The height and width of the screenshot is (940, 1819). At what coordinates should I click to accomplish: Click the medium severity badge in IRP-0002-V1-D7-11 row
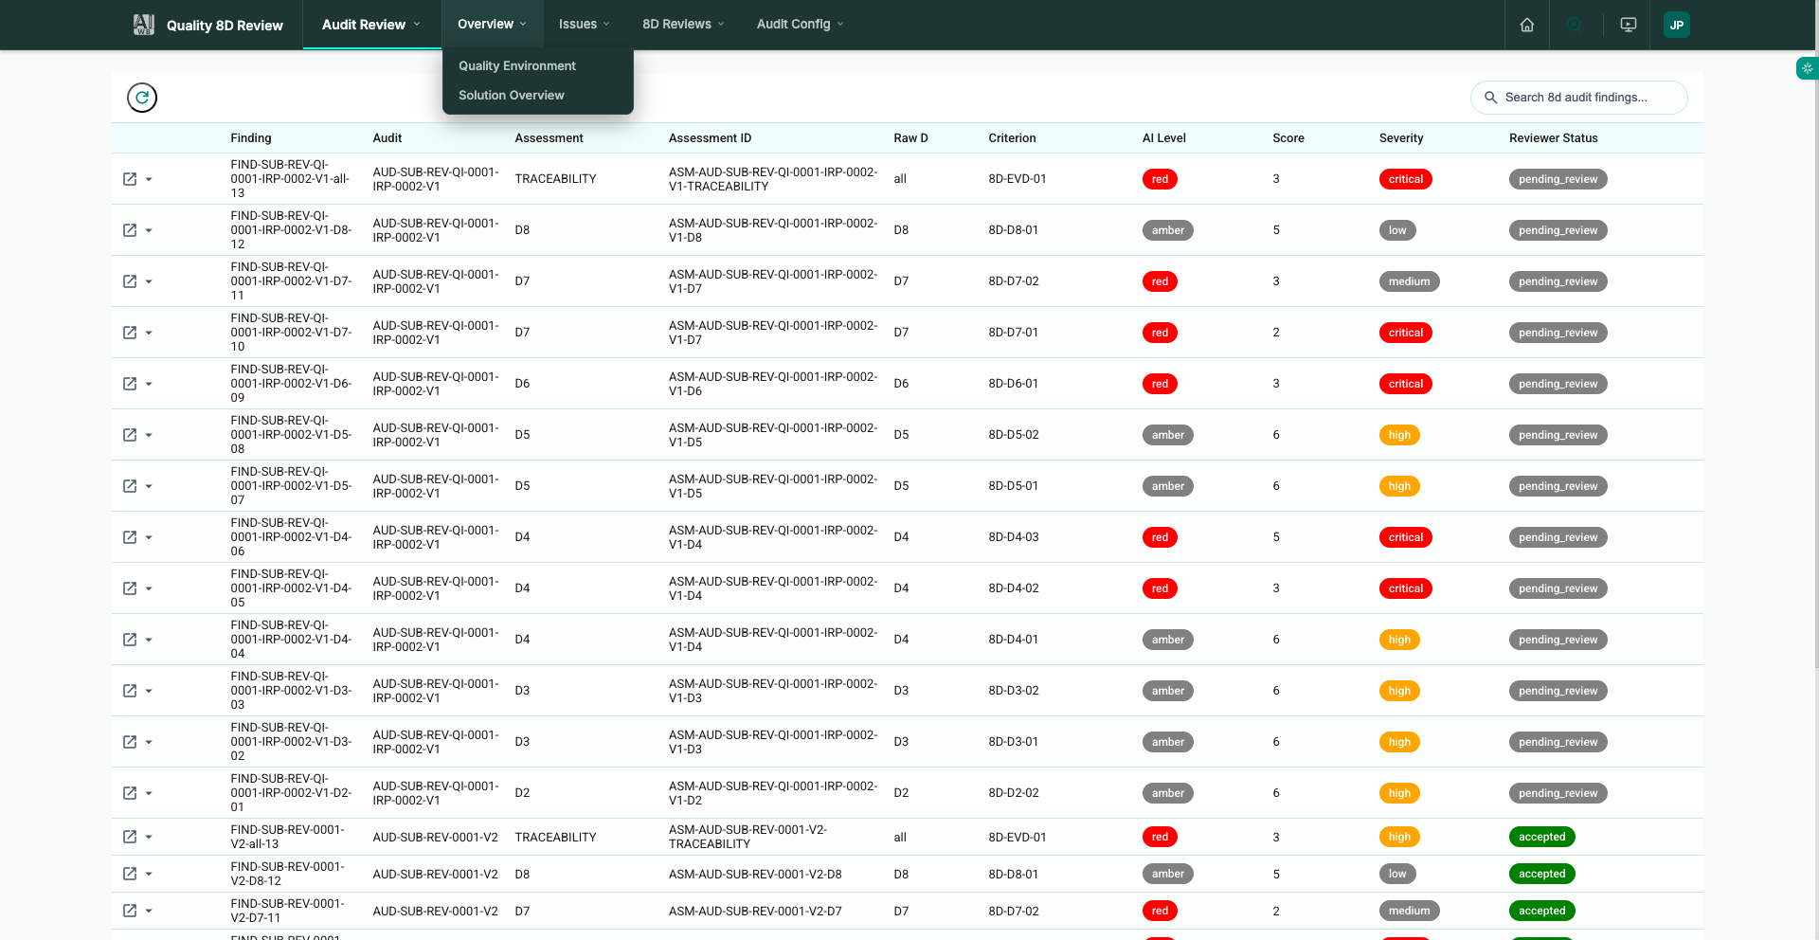tap(1410, 281)
